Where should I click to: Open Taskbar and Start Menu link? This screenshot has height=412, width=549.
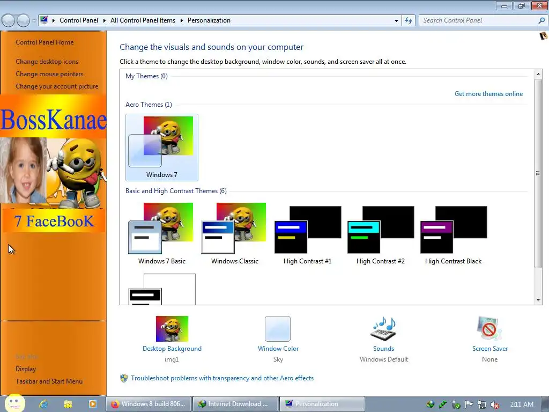click(49, 381)
